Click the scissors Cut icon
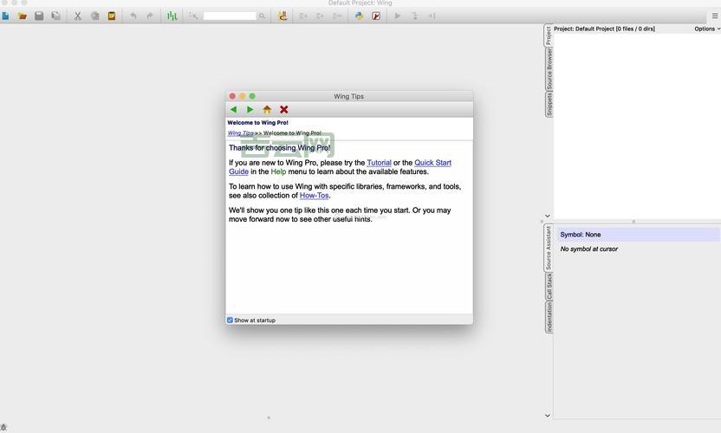The image size is (721, 433). pyautogui.click(x=77, y=16)
